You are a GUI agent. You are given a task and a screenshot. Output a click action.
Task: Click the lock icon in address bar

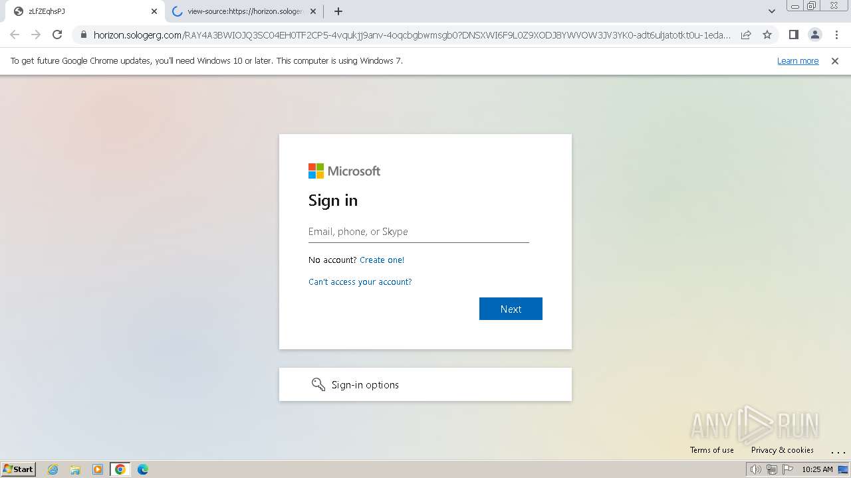[83, 35]
